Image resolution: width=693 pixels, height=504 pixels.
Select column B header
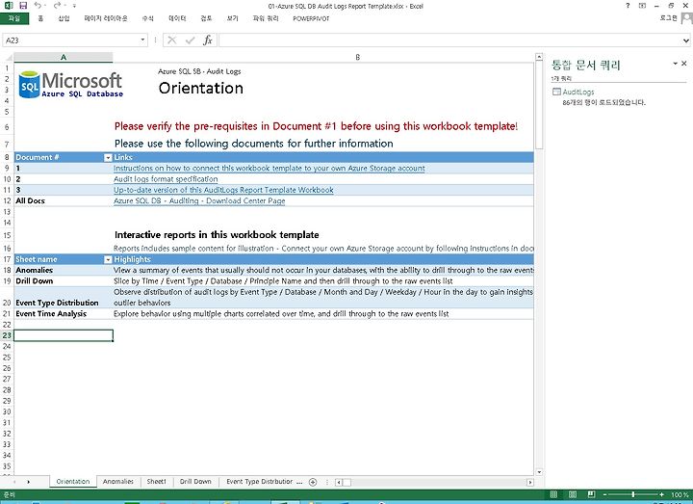[x=357, y=57]
